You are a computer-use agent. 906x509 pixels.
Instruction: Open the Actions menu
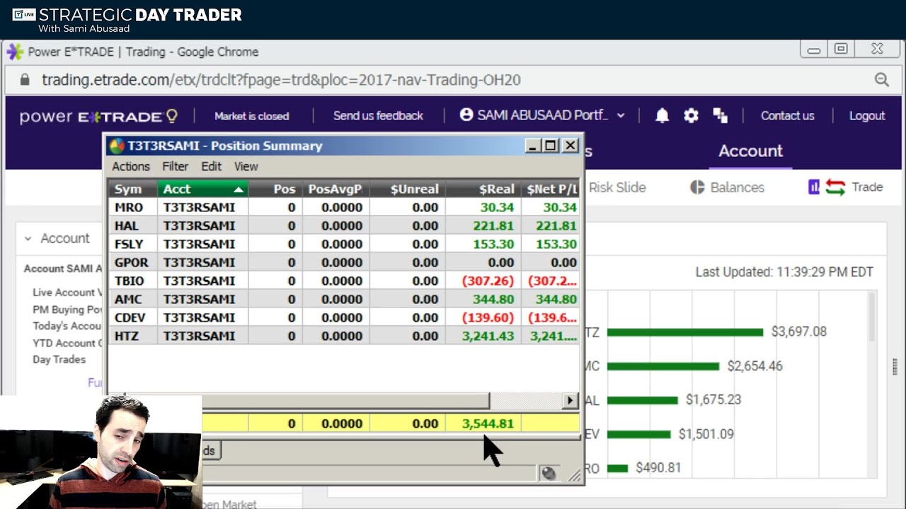click(131, 166)
